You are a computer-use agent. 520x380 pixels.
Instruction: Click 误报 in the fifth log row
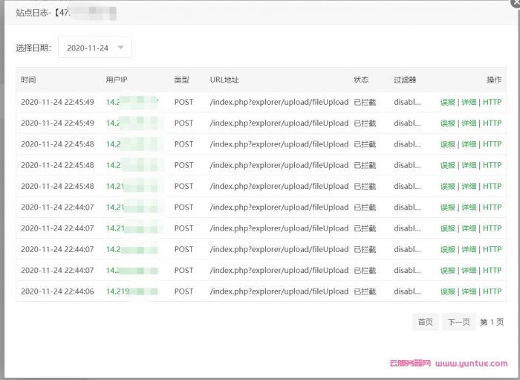tap(447, 186)
